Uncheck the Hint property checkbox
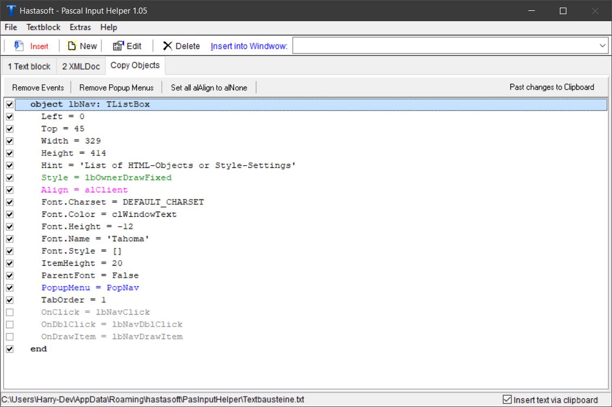 click(10, 166)
